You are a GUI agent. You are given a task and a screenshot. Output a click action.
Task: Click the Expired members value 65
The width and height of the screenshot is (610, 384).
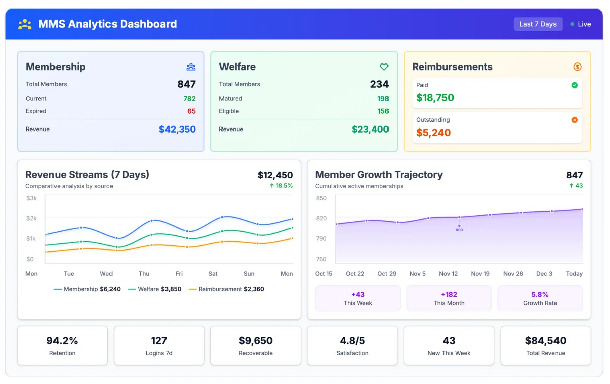click(191, 111)
